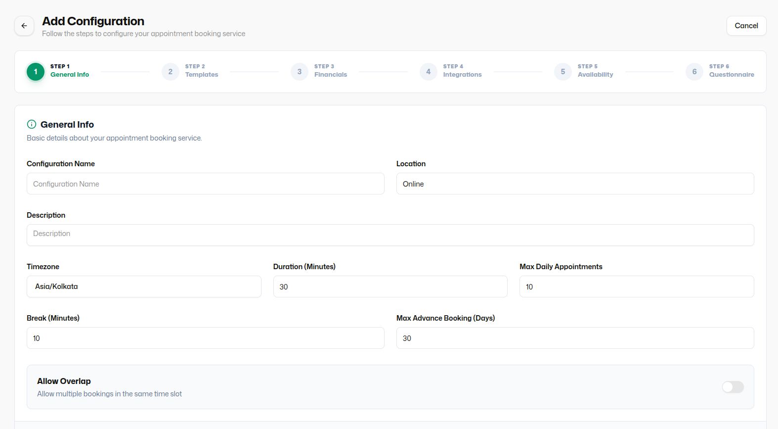
Task: Click the 'Allow multiple bookings in the same time slot' text
Action: (109, 394)
